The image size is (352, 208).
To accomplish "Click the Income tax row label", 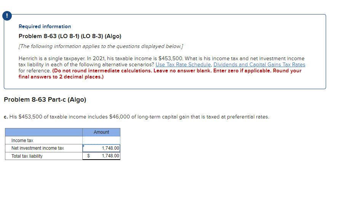I will click(22, 141).
